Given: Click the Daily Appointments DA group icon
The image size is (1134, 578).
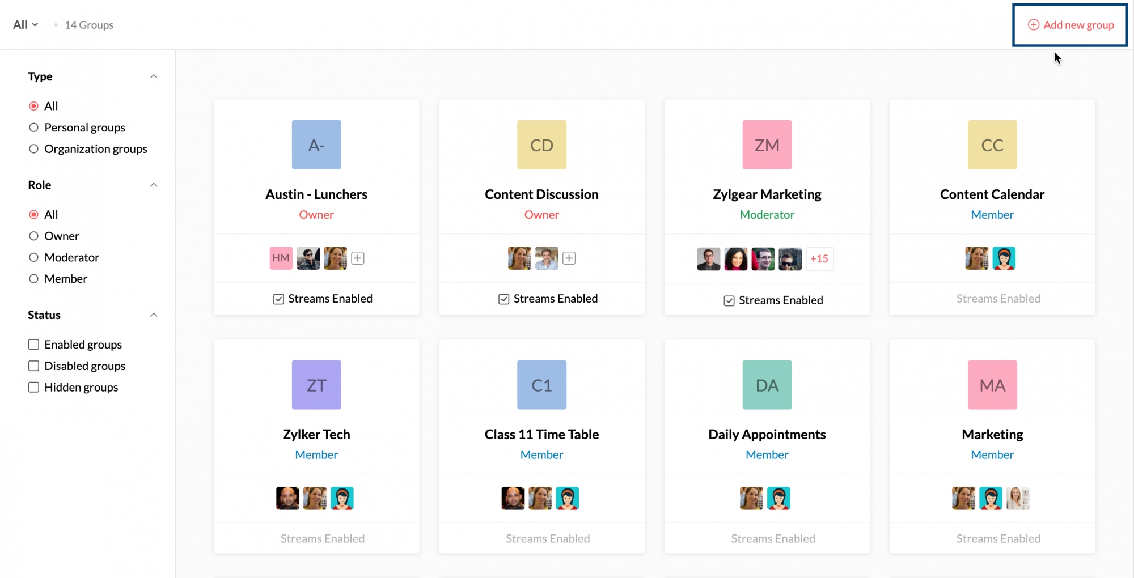Looking at the screenshot, I should (767, 385).
